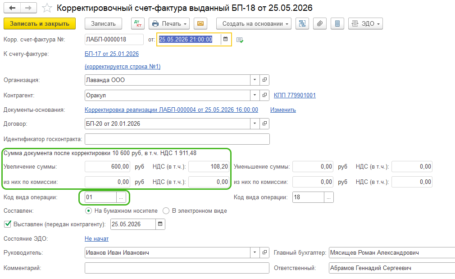Go back with the left arrow button
The height and width of the screenshot is (279, 455).
[12, 8]
